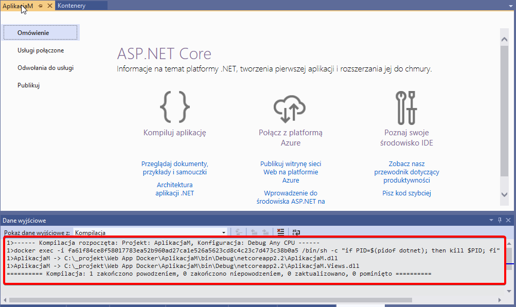This screenshot has width=516, height=307.
Task: Close the AplikacjaM tab
Action: [x=50, y=6]
